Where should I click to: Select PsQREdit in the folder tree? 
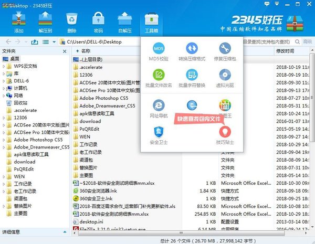coord(20,169)
